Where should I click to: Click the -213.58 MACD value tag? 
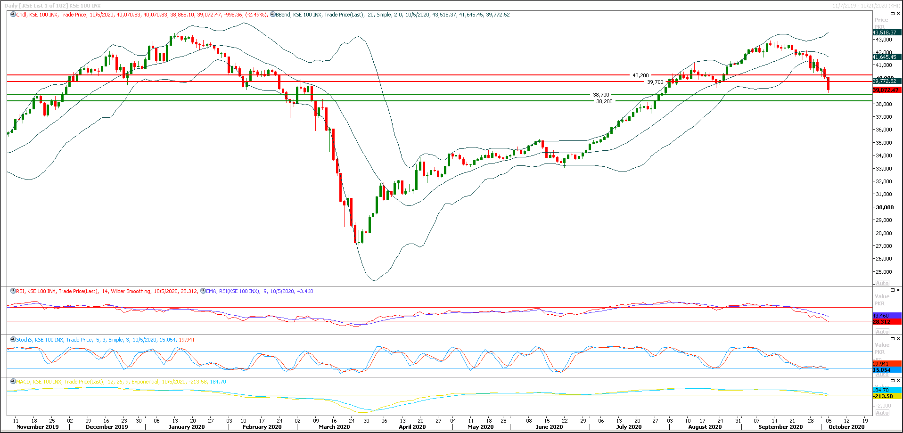click(x=887, y=396)
